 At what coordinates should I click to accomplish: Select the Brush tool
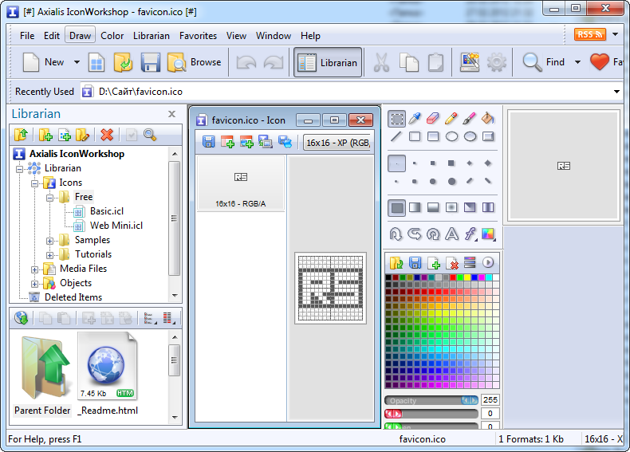pyautogui.click(x=469, y=119)
